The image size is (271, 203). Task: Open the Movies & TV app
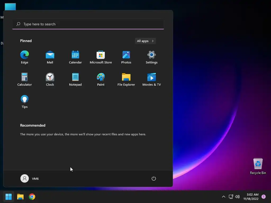point(152,79)
